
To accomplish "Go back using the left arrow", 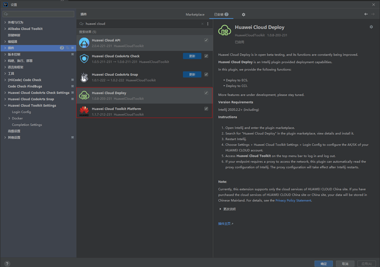I will (x=366, y=15).
